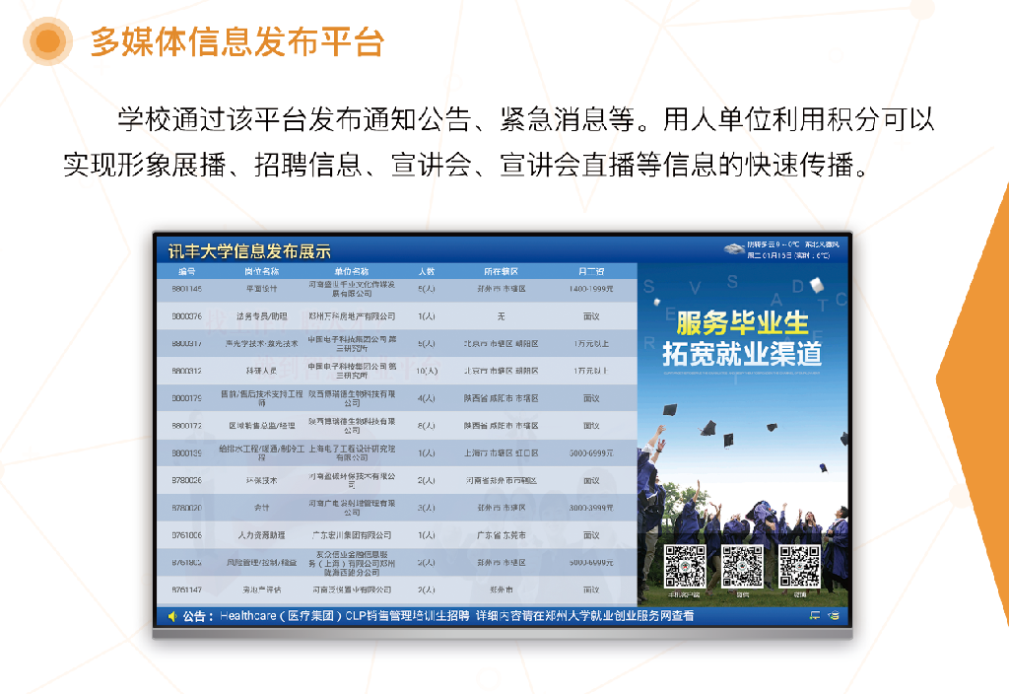
Task: Click the orange circle logo beside page title
Action: coord(47,41)
